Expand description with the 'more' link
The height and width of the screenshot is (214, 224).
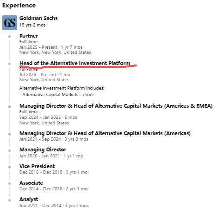coord(88,95)
